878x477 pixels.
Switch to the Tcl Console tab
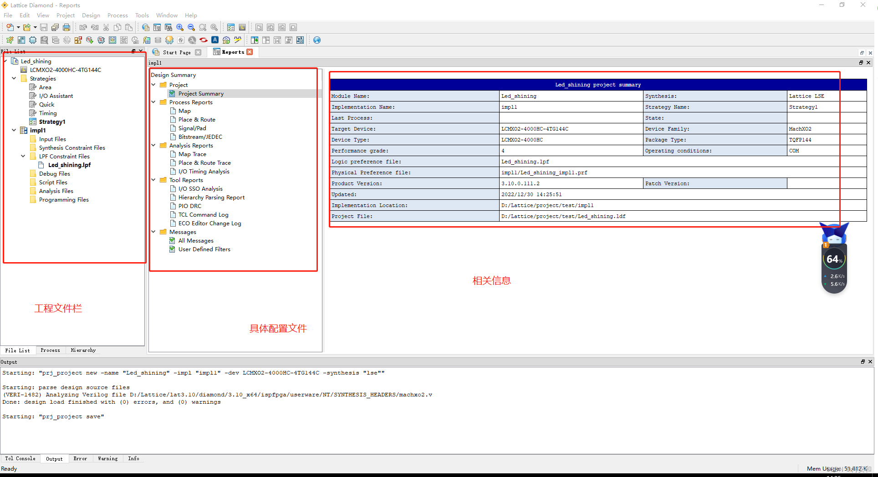pyautogui.click(x=20, y=458)
